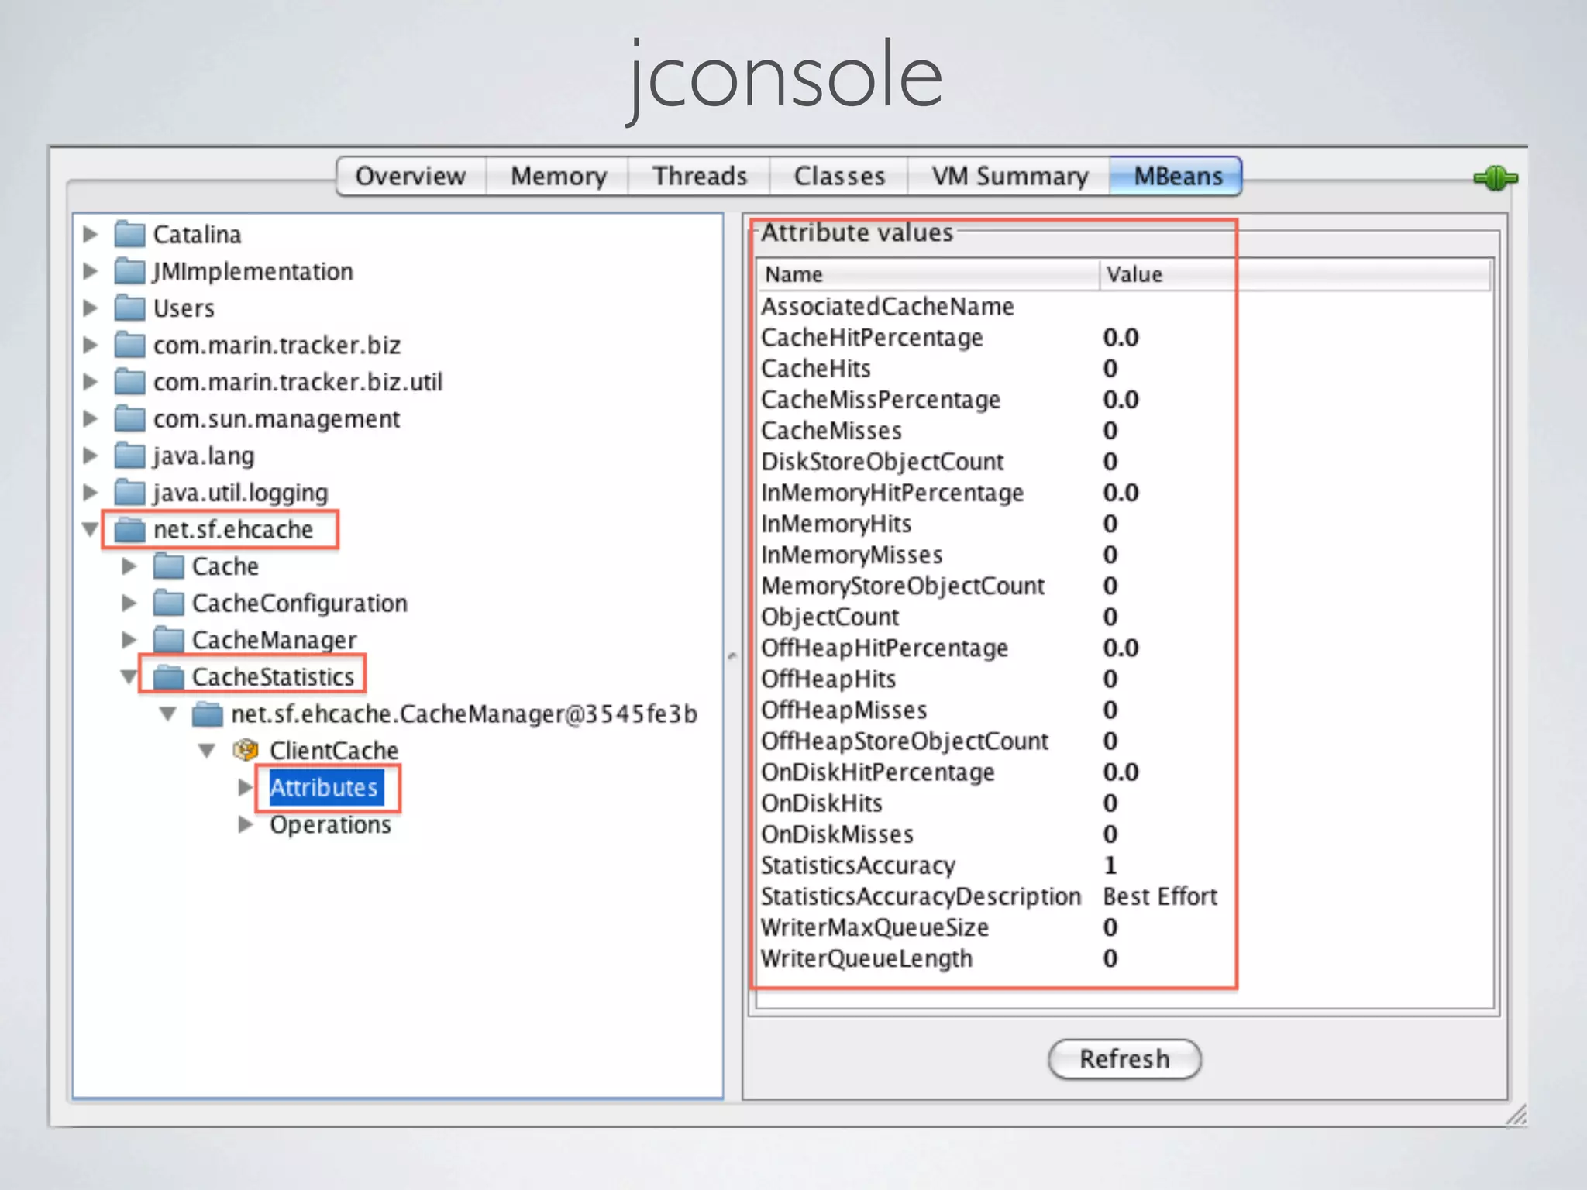Click the CacheStatistics folder icon
The width and height of the screenshot is (1587, 1190).
pyautogui.click(x=168, y=676)
